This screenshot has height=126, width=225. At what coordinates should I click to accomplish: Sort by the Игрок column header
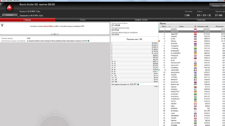click(182, 27)
